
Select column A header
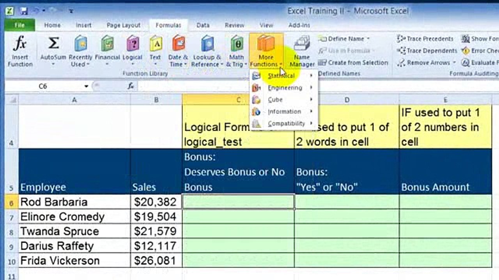point(74,100)
